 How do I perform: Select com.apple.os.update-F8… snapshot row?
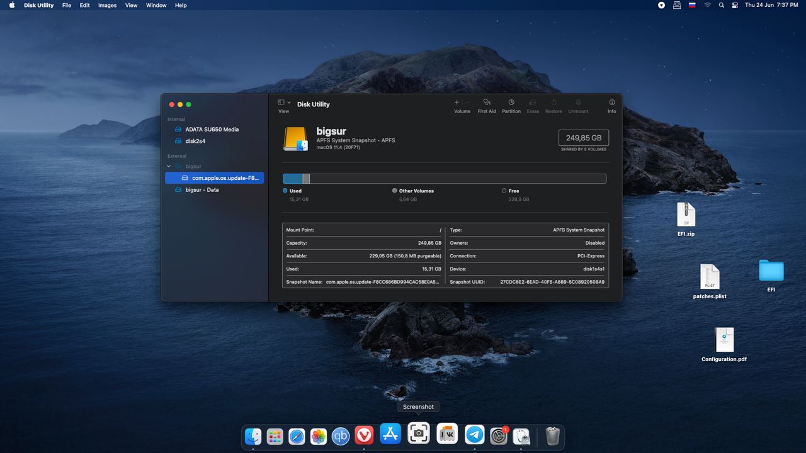[214, 178]
